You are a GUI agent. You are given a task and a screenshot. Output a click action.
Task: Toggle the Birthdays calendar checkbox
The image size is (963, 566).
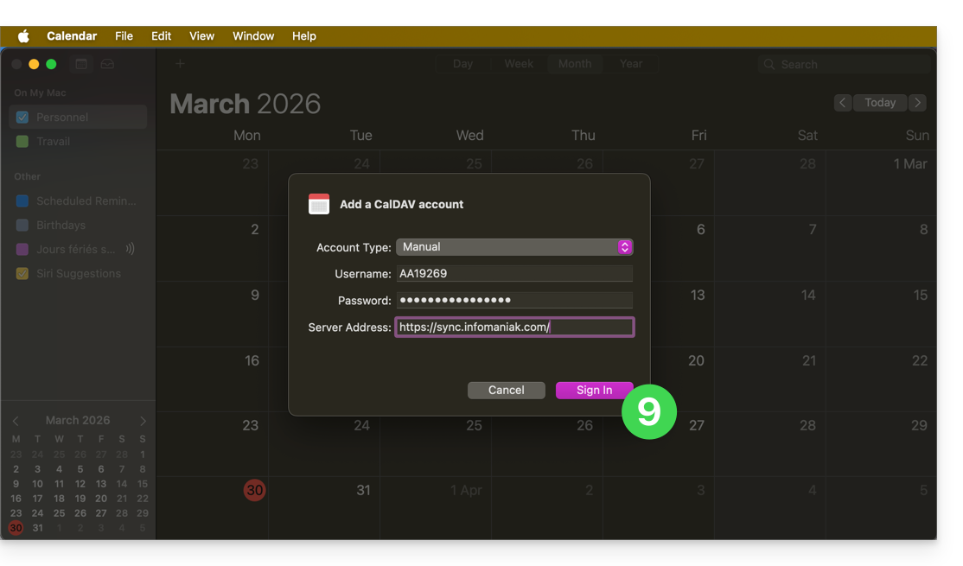point(22,226)
